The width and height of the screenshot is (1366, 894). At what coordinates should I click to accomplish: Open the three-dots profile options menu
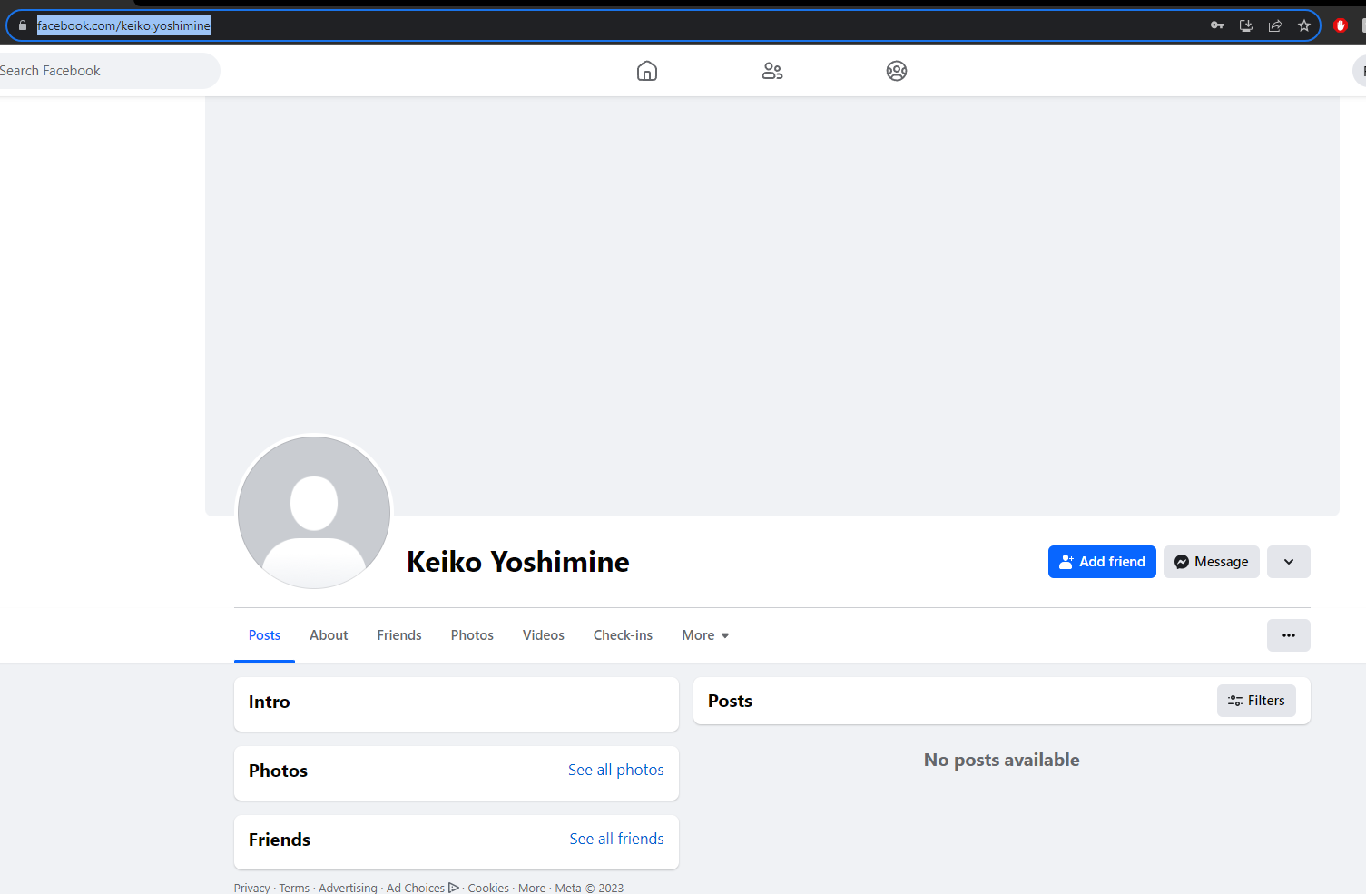(x=1289, y=635)
